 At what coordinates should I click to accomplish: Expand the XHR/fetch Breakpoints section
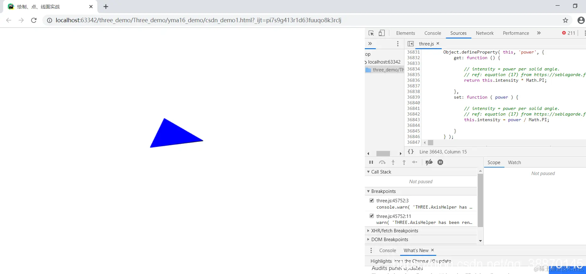(x=368, y=231)
